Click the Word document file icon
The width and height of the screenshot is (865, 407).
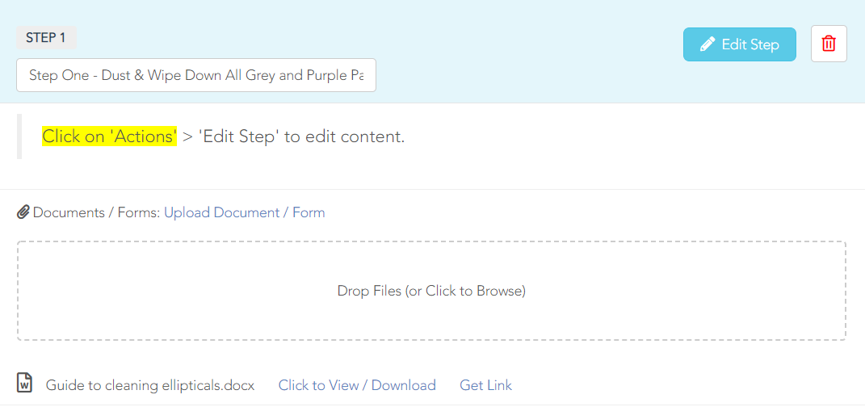[x=25, y=382]
